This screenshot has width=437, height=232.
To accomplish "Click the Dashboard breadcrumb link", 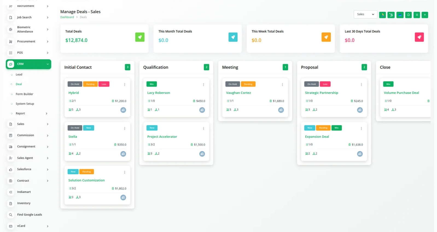I will [x=67, y=17].
